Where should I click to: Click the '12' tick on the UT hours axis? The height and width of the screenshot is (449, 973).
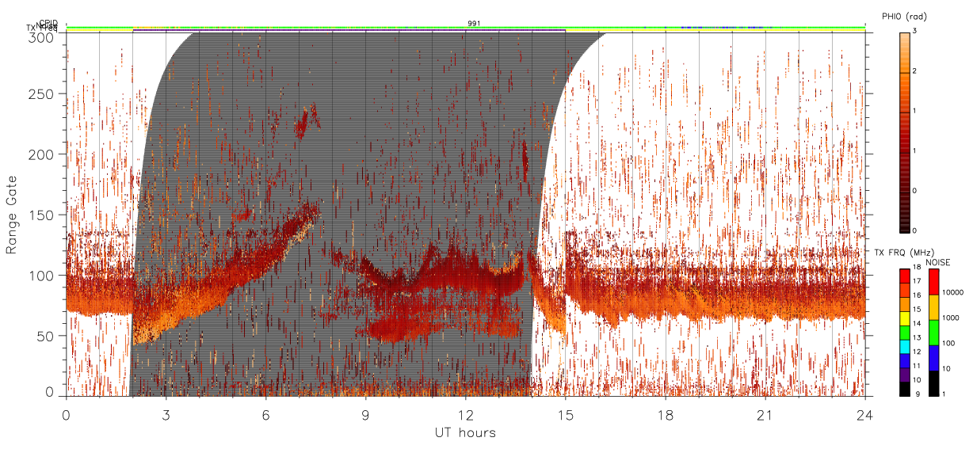tap(465, 414)
